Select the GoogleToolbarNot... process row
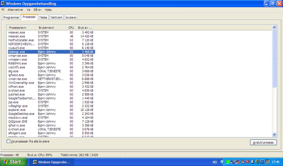Screen dimensions: 283x166 [51, 98]
